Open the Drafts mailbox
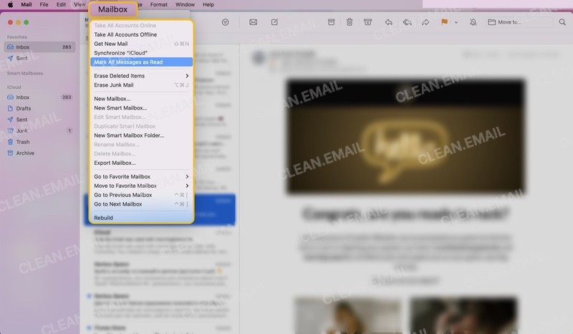The height and width of the screenshot is (334, 573). (39, 108)
